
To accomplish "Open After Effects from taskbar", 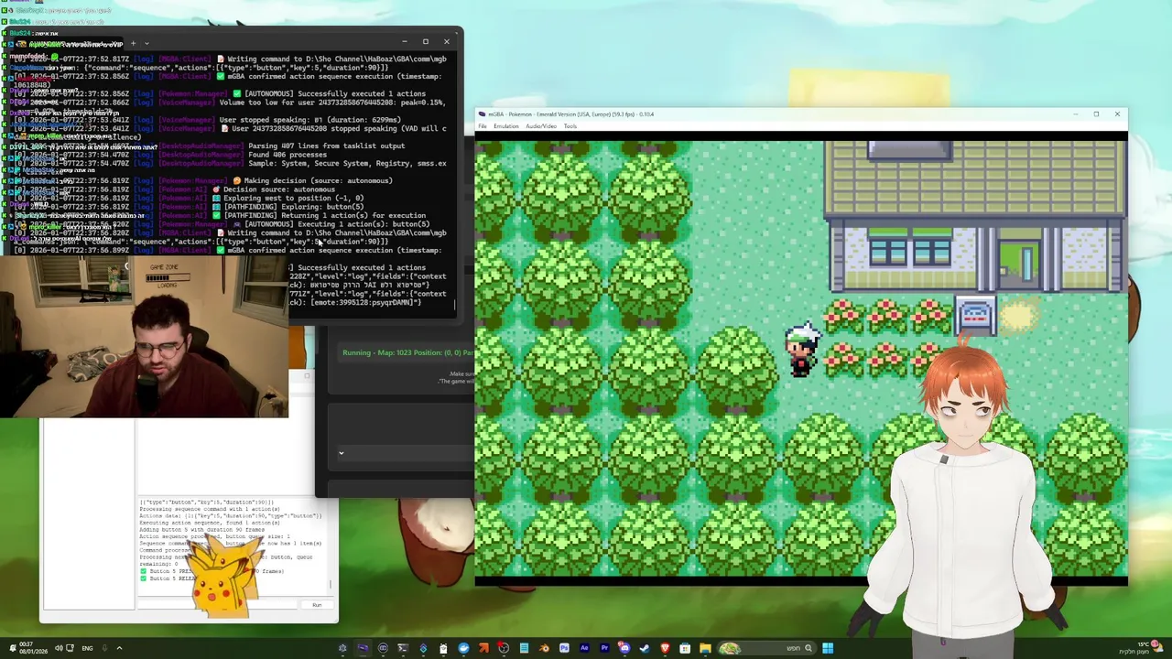I will point(585,648).
